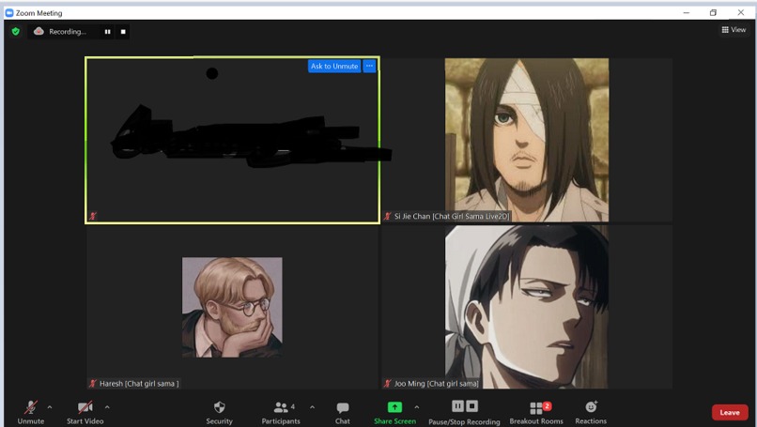The height and width of the screenshot is (427, 757).
Task: Start Video camera button
Action: [x=85, y=413]
